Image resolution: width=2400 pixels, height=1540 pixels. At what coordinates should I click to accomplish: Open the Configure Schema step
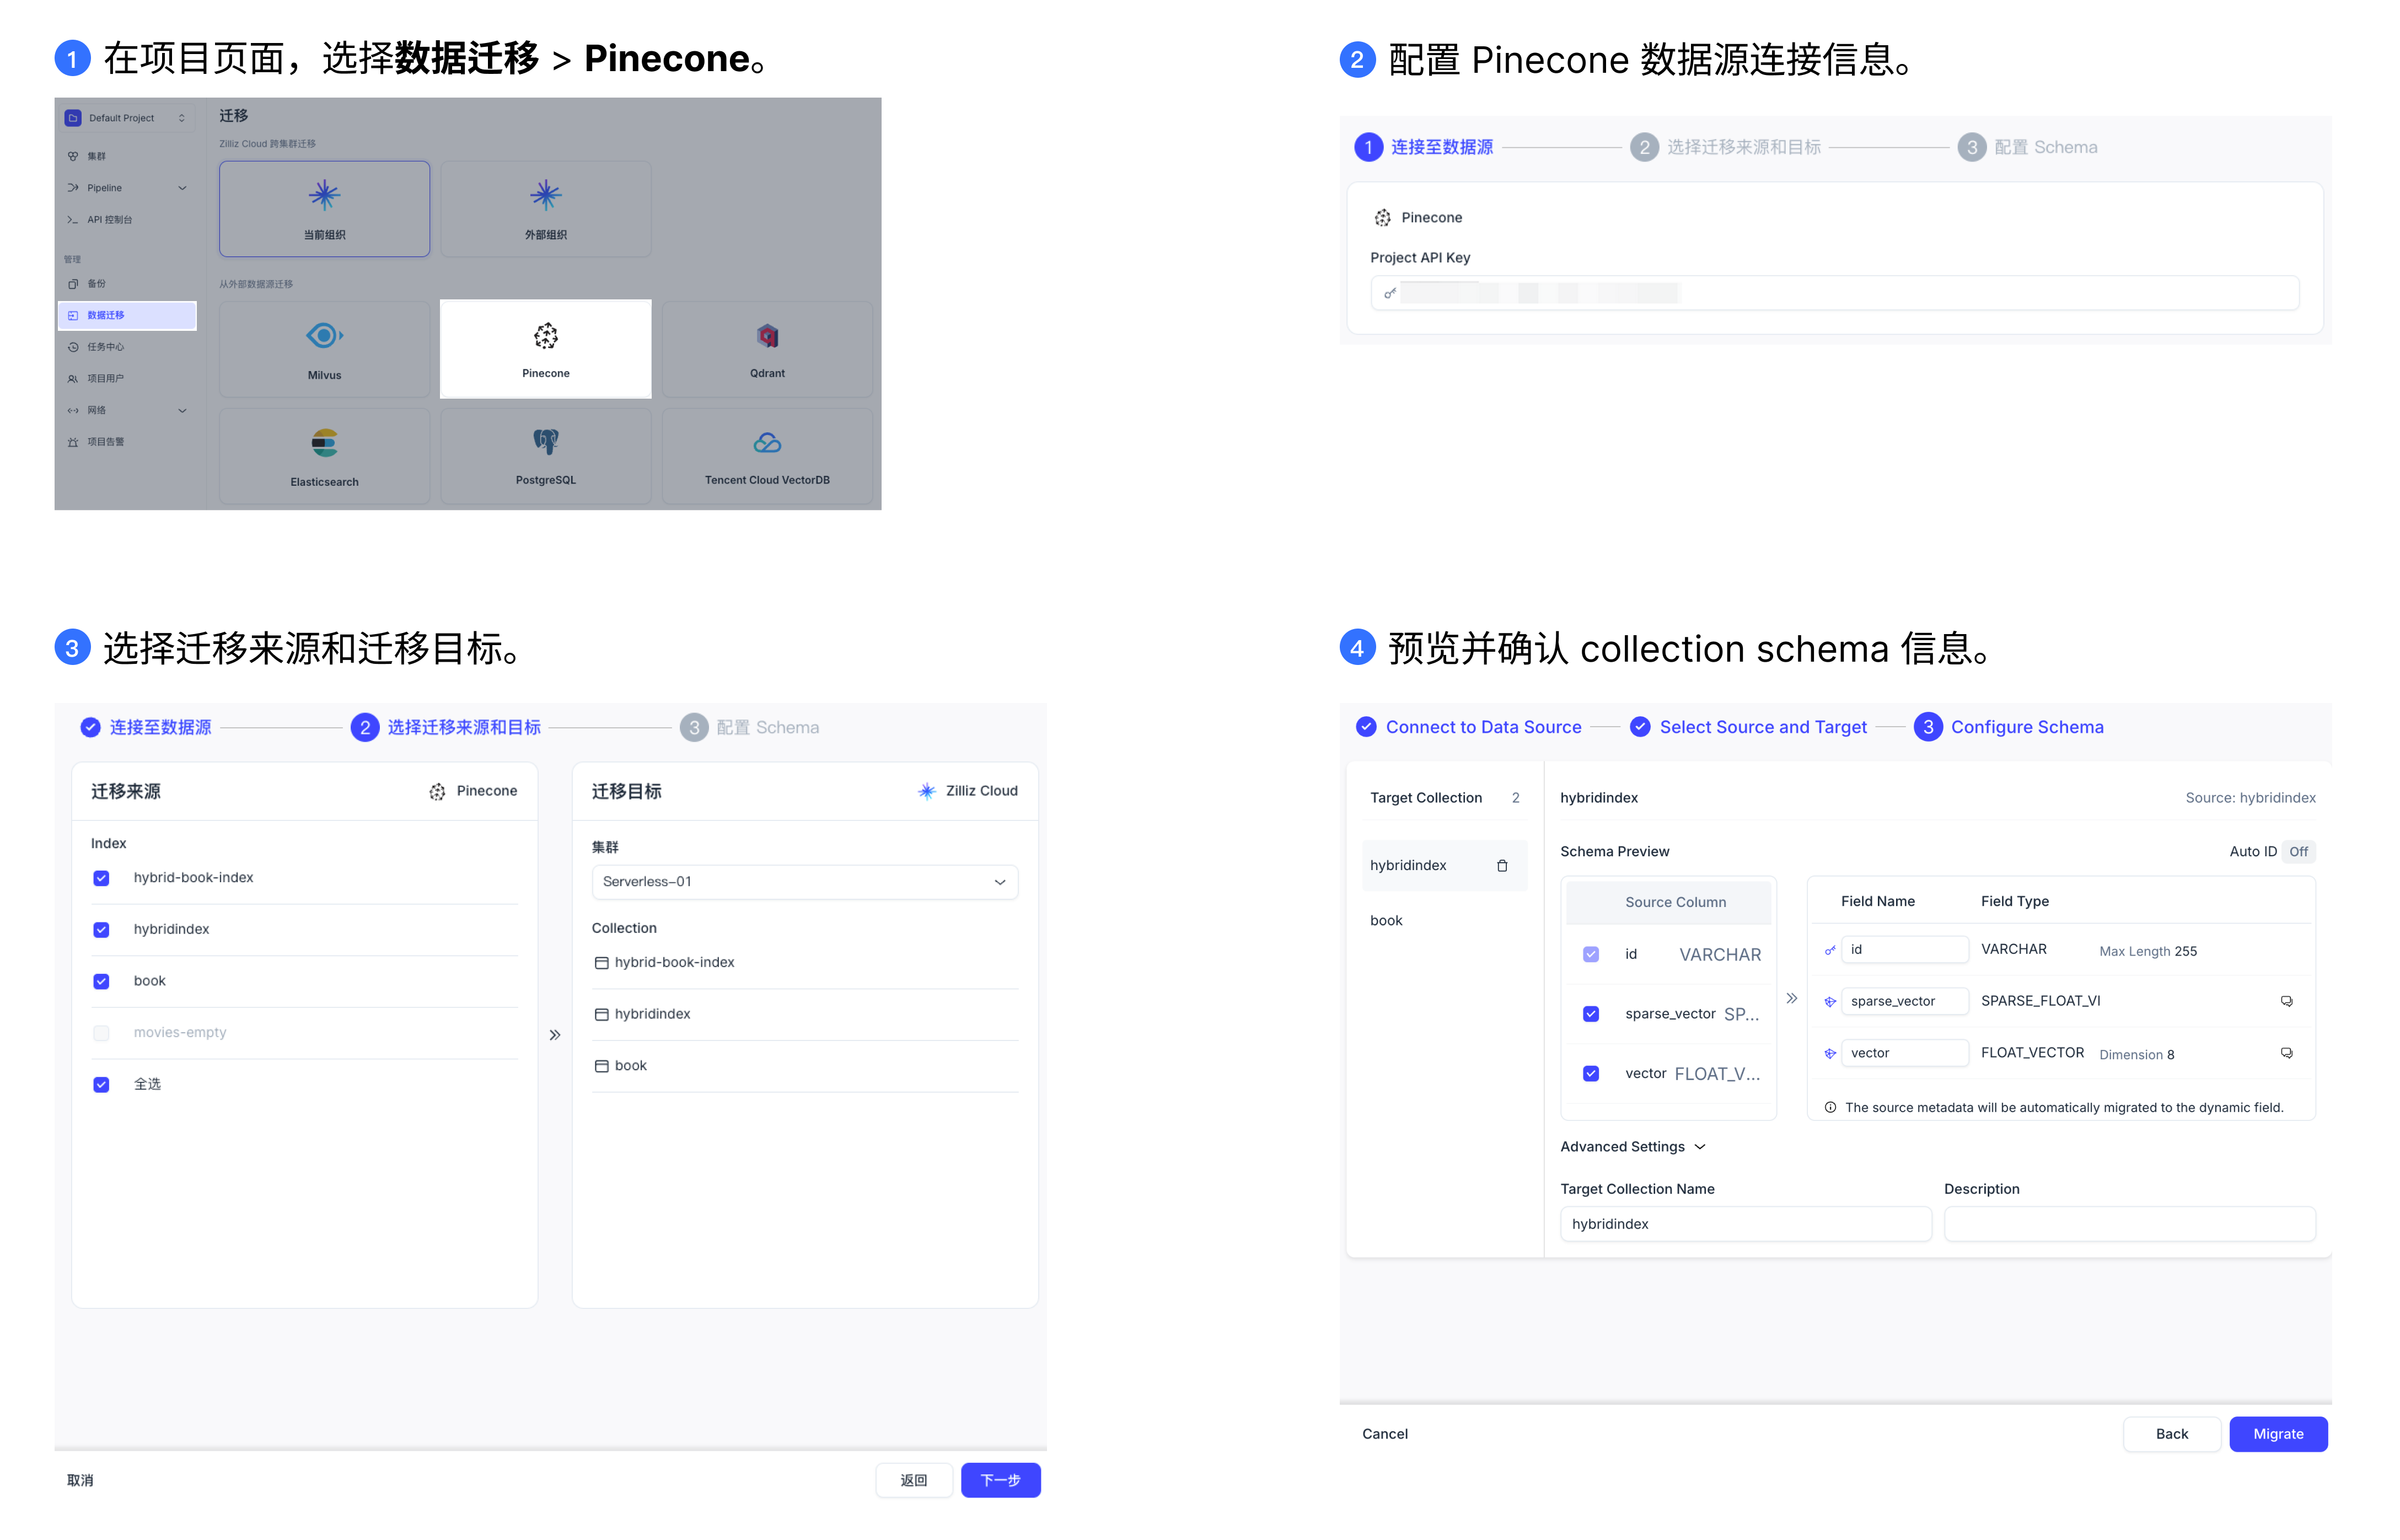(2010, 727)
